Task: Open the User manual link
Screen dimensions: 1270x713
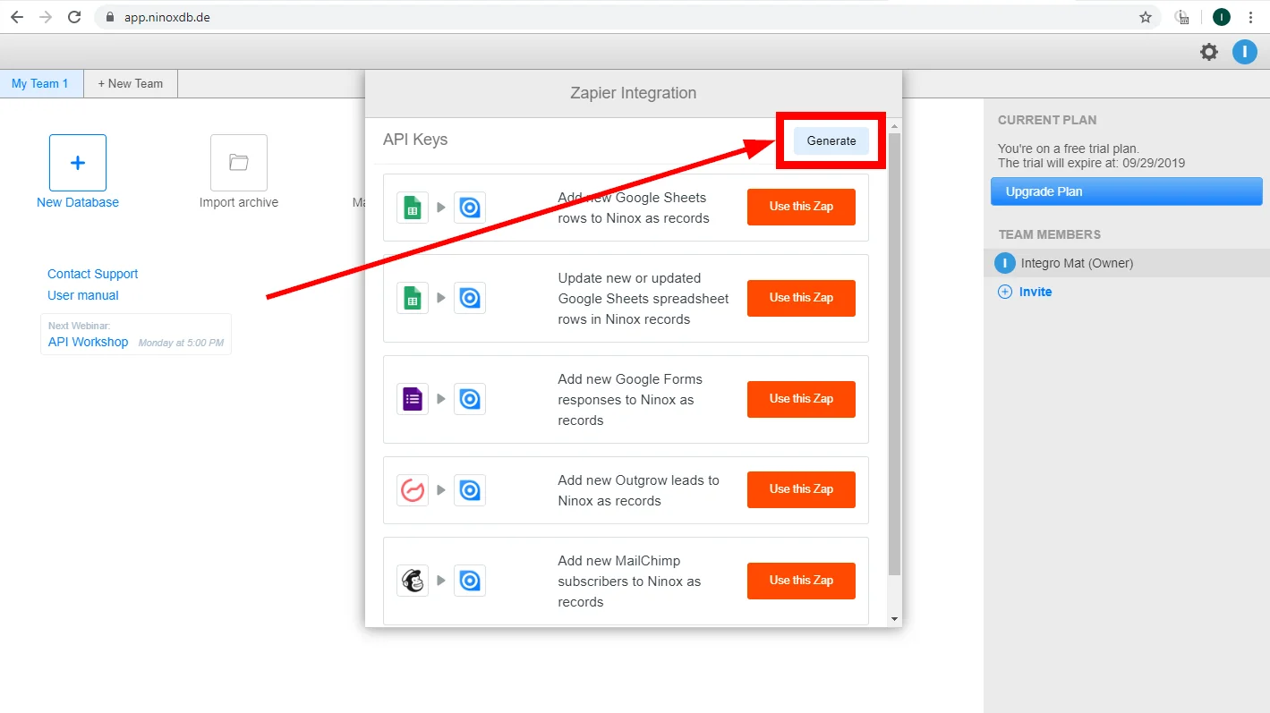Action: tap(83, 295)
